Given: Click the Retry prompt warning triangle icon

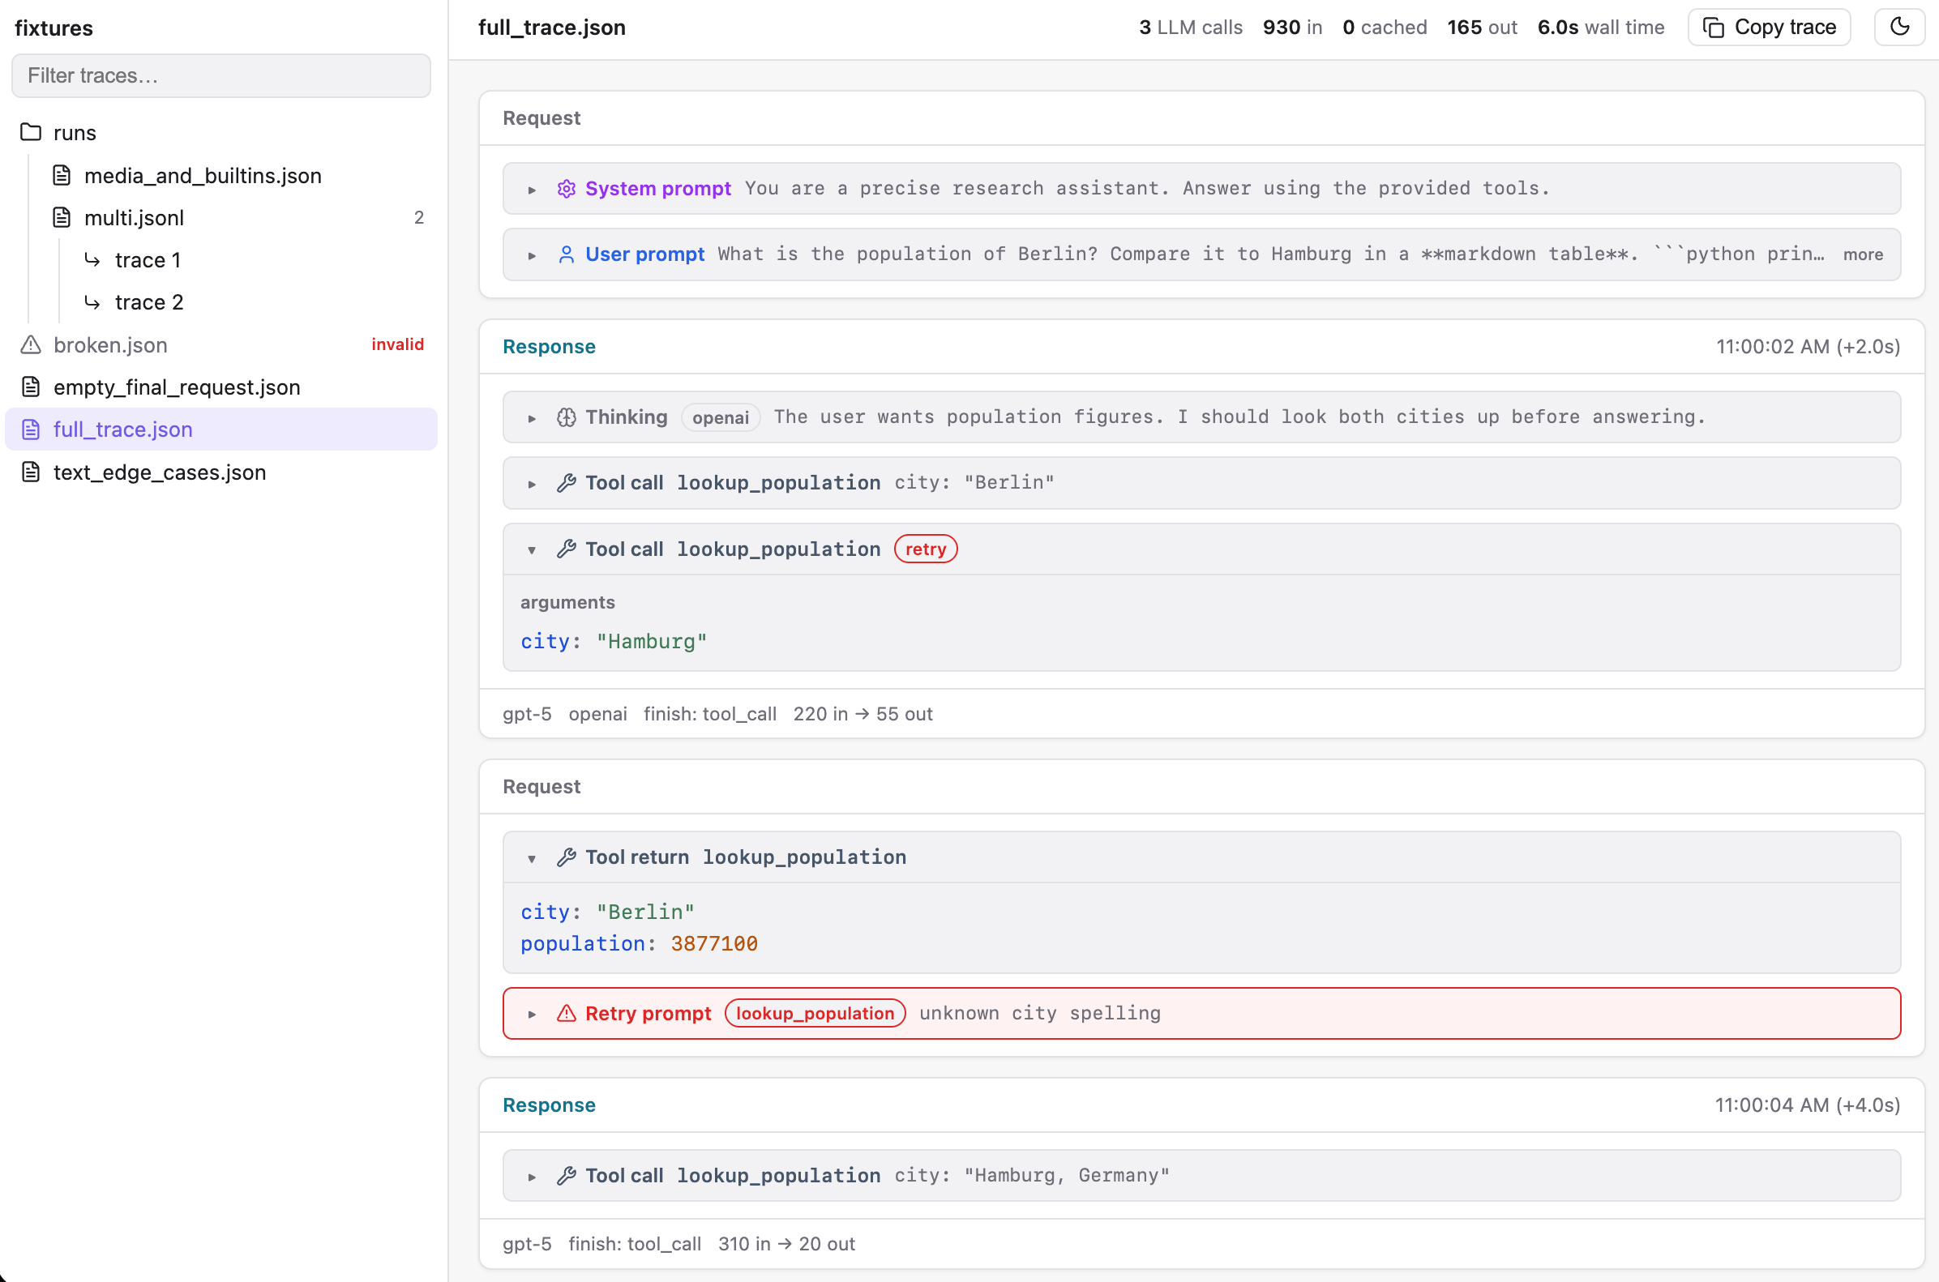Looking at the screenshot, I should [x=566, y=1014].
